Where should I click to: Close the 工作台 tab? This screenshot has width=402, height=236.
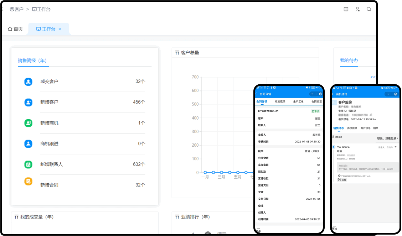pyautogui.click(x=60, y=29)
